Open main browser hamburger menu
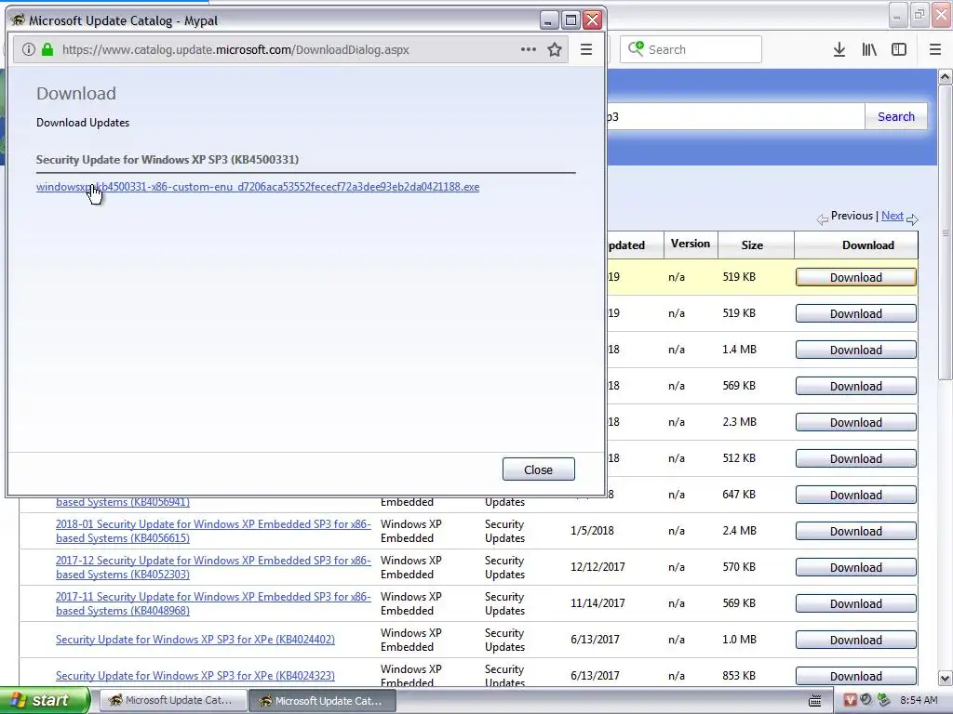953x714 pixels. pyautogui.click(x=934, y=50)
